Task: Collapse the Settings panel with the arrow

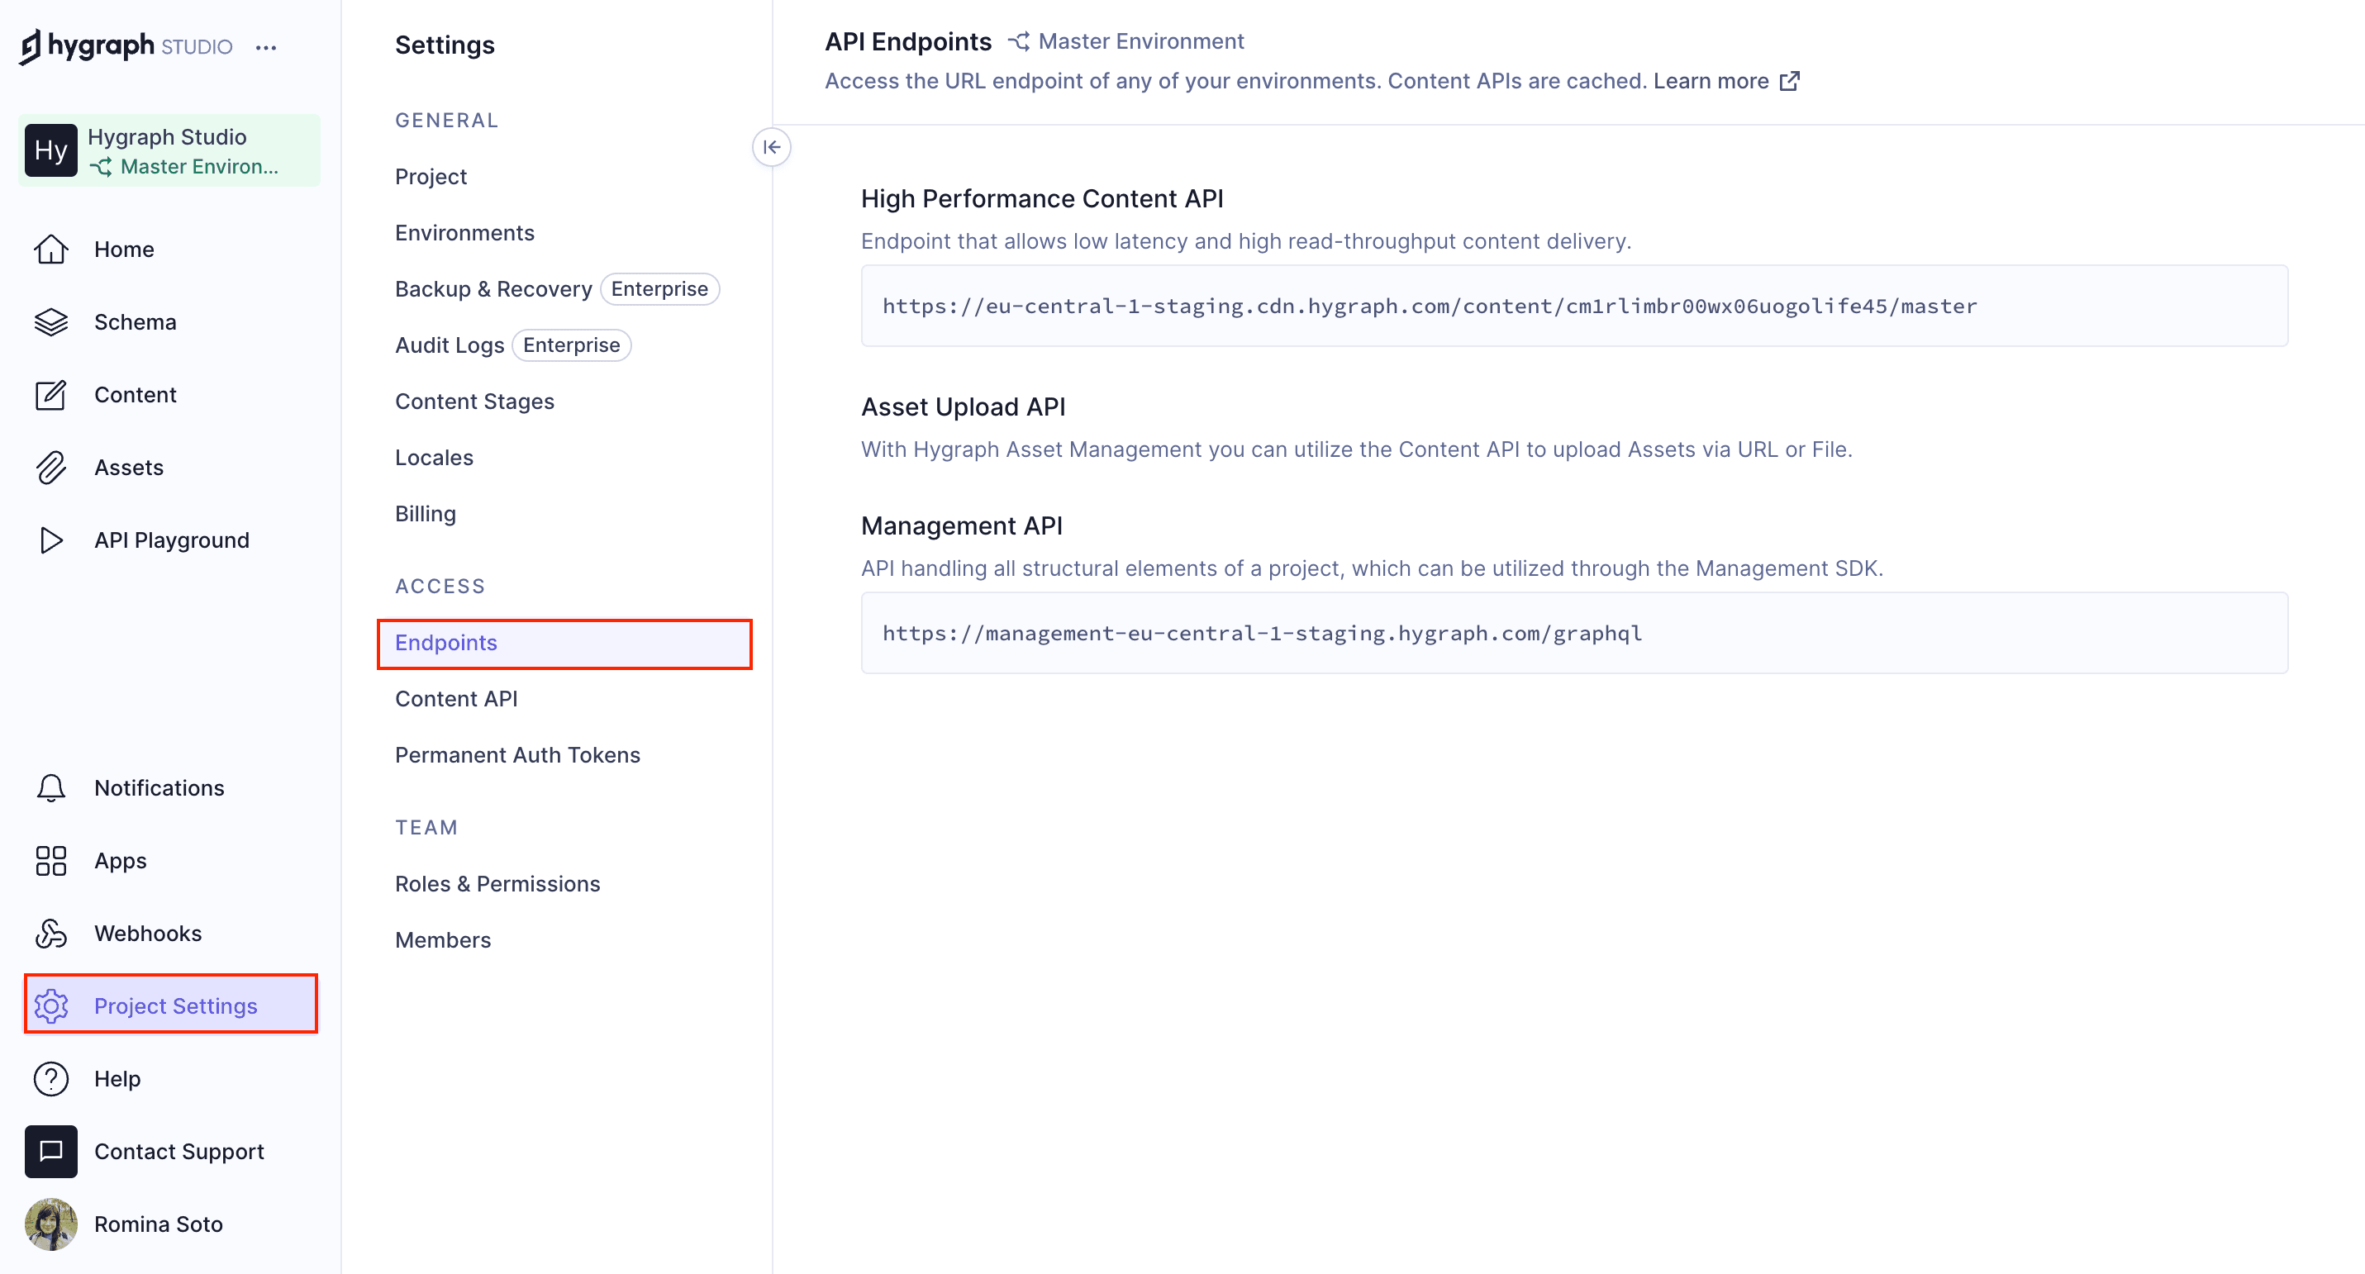Action: (x=772, y=147)
